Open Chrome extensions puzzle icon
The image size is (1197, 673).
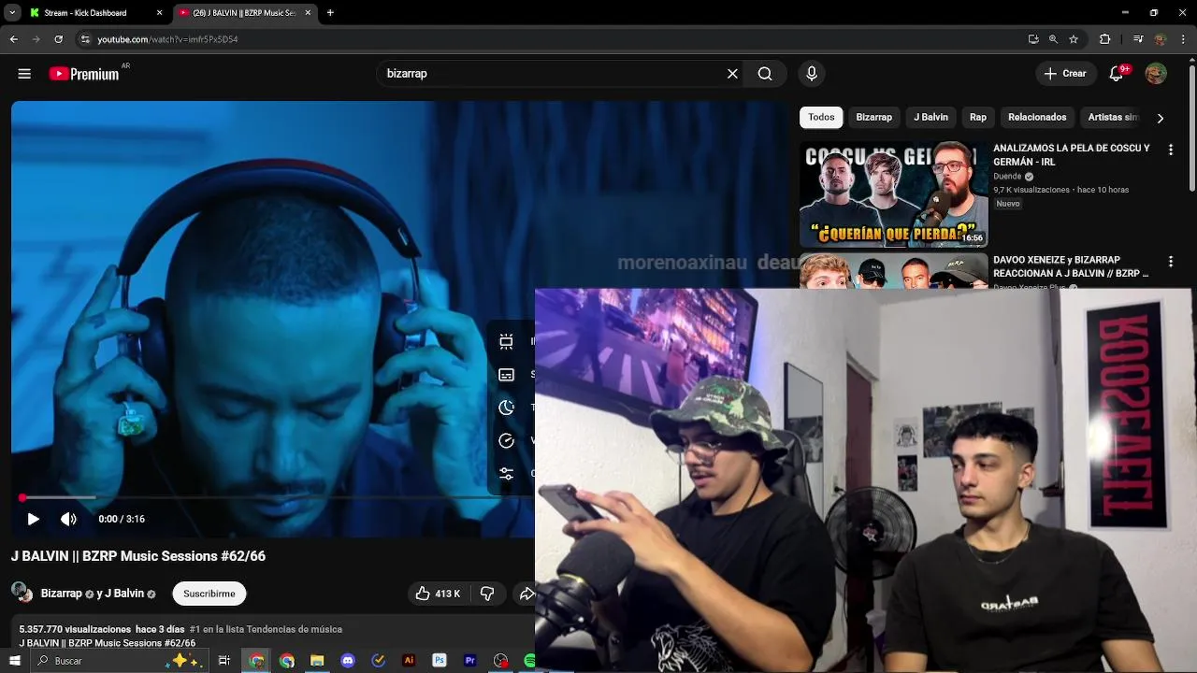[x=1105, y=39]
